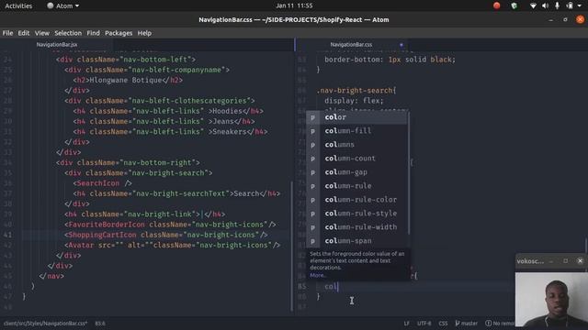Click the red recording indicator in top bar
The height and width of the screenshot is (330, 588).
(x=496, y=5)
